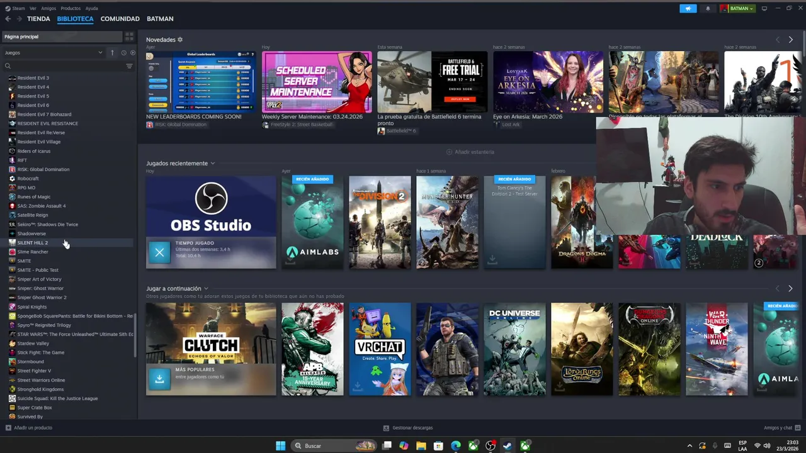Viewport: 806px width, 453px height.
Task: Open OBS Studio from taskbar
Action: (490, 445)
